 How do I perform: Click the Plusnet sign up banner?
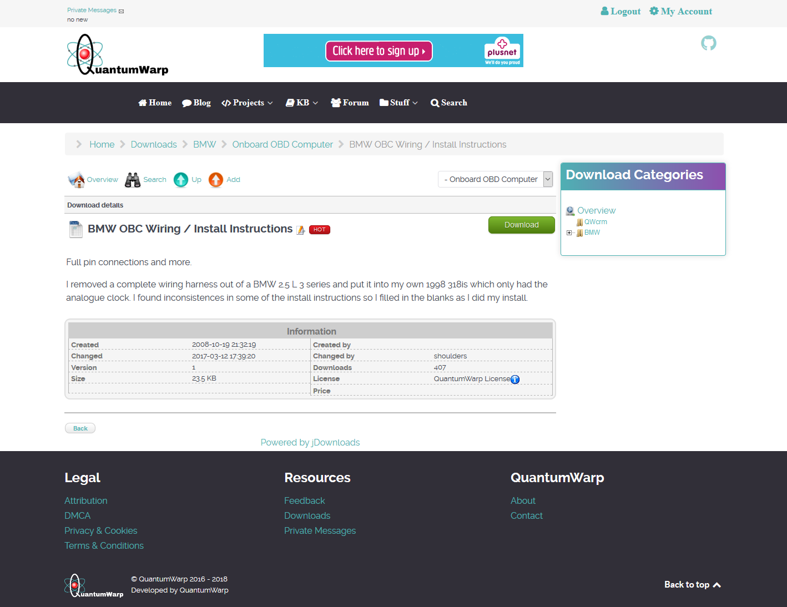(x=393, y=50)
